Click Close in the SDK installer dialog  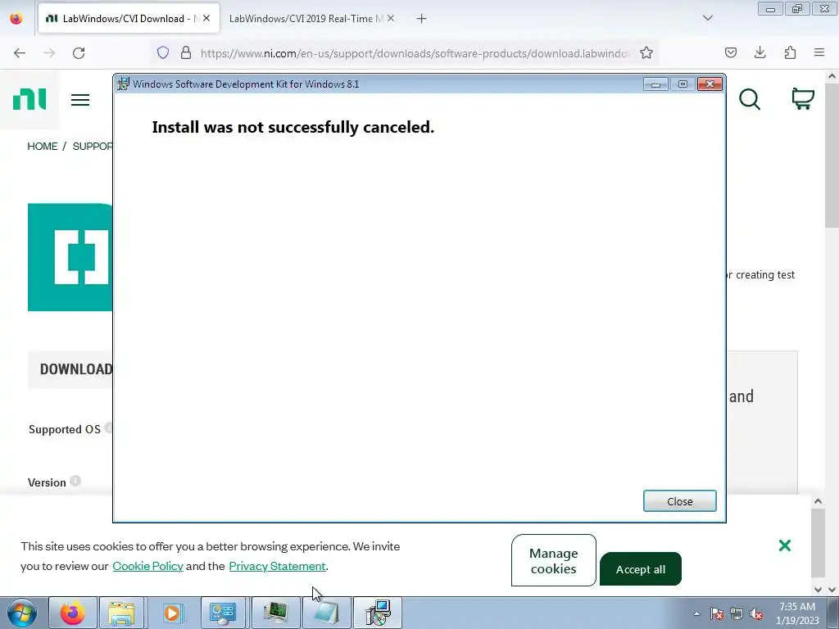[x=679, y=501]
